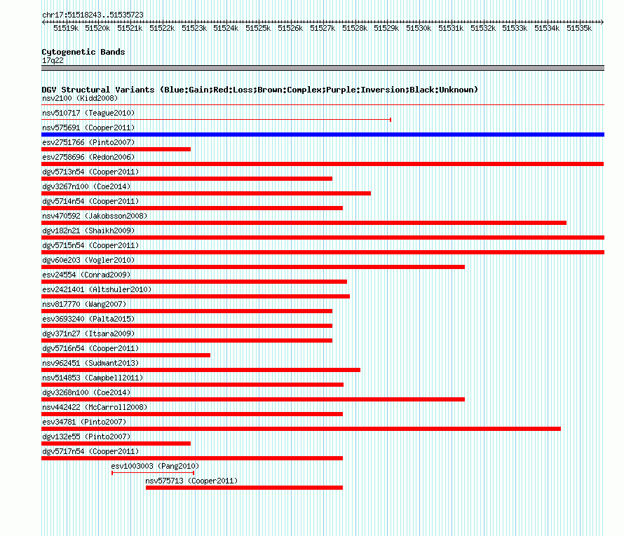Click the 17q22 cytogenetic band label
Screen dimensions: 624x536
(53, 60)
